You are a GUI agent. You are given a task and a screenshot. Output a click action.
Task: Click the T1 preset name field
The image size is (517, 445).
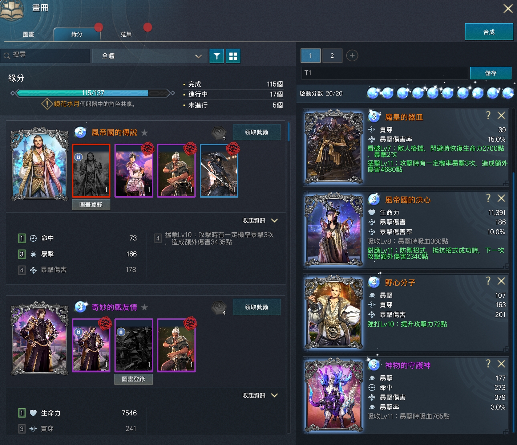[x=384, y=73]
